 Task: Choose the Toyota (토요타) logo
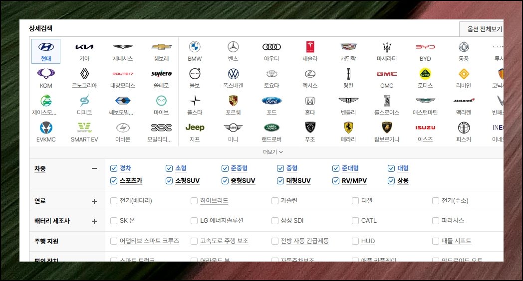point(271,74)
